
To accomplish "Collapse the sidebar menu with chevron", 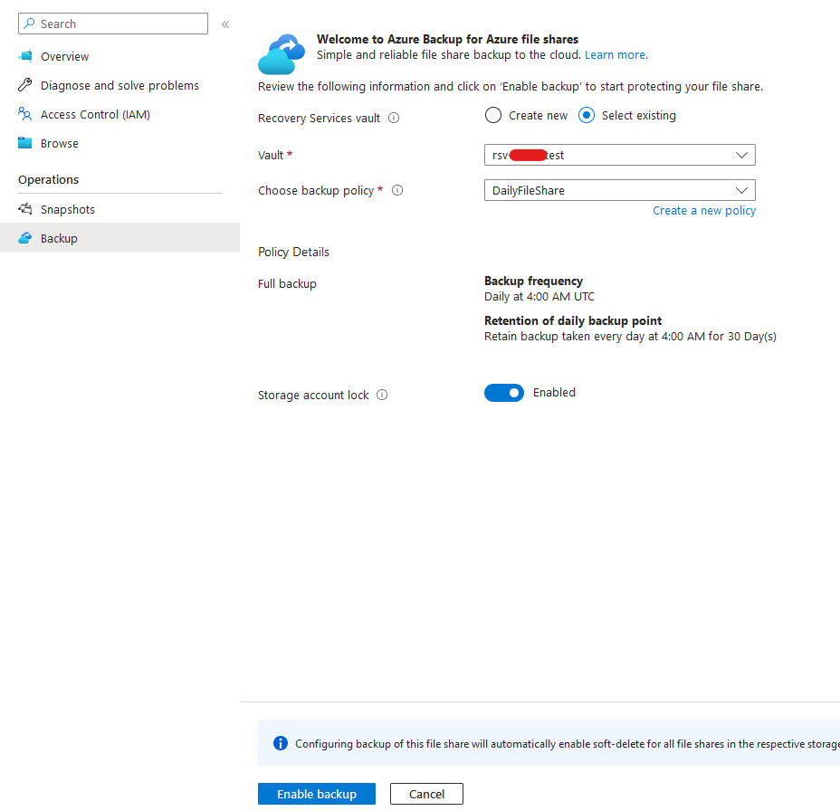I will 225,24.
